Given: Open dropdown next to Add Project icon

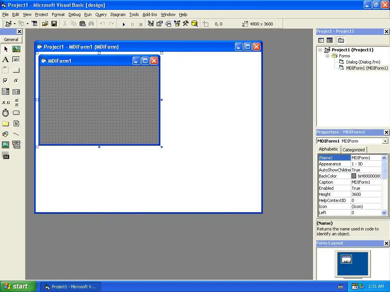Looking at the screenshot, I should pyautogui.click(x=15, y=24).
